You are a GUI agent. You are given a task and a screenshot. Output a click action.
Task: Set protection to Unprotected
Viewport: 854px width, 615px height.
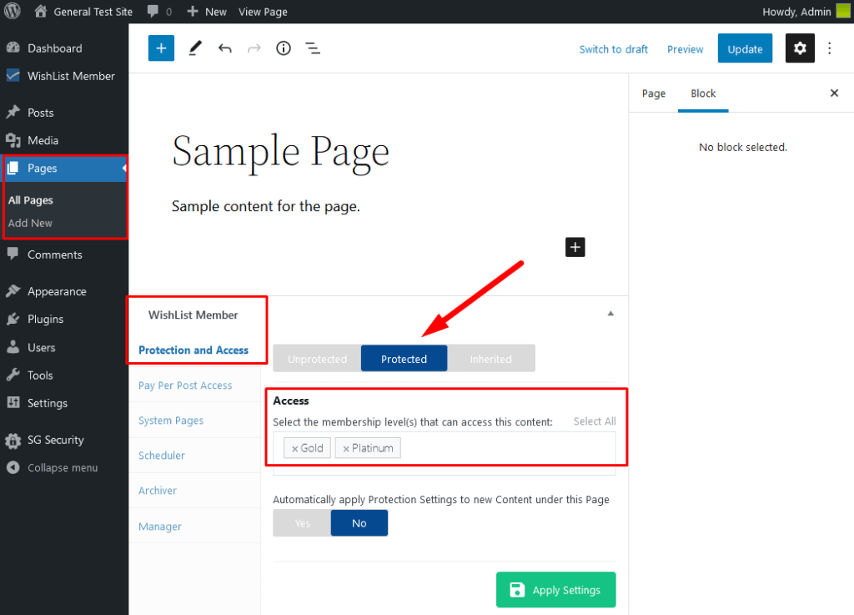[317, 359]
